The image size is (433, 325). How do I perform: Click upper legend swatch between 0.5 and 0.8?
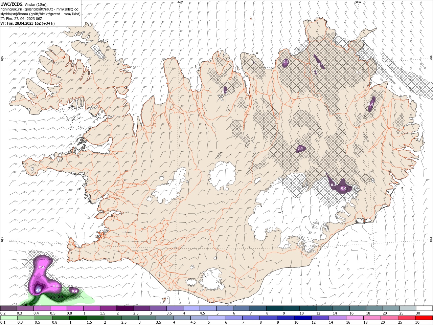tap(58, 308)
